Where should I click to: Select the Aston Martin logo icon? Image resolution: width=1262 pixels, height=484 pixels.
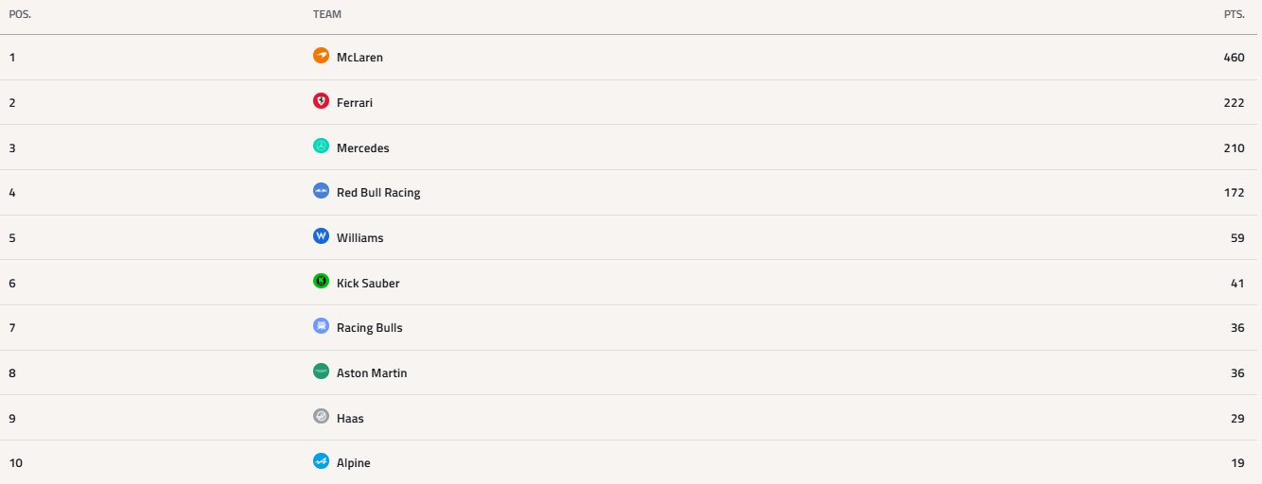coord(321,372)
